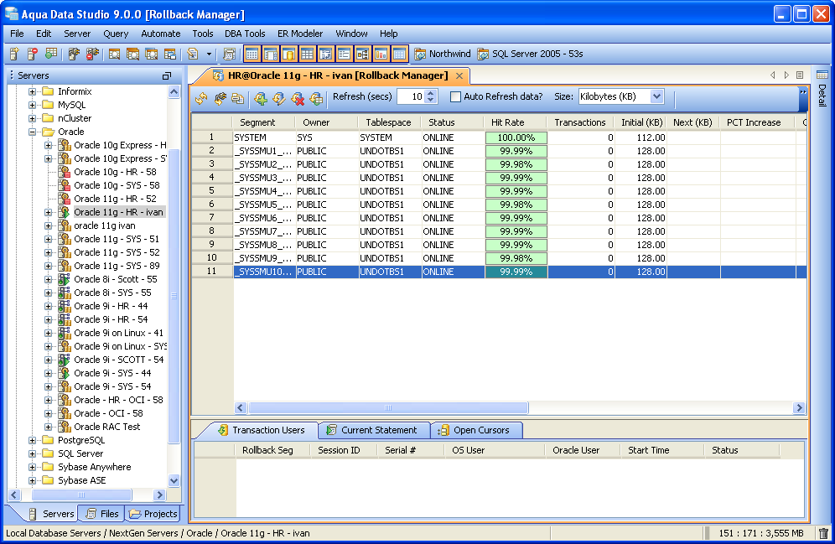Expand the Oracle 11g - HR - ivan server node
Viewport: 835px width, 544px height.
point(48,212)
